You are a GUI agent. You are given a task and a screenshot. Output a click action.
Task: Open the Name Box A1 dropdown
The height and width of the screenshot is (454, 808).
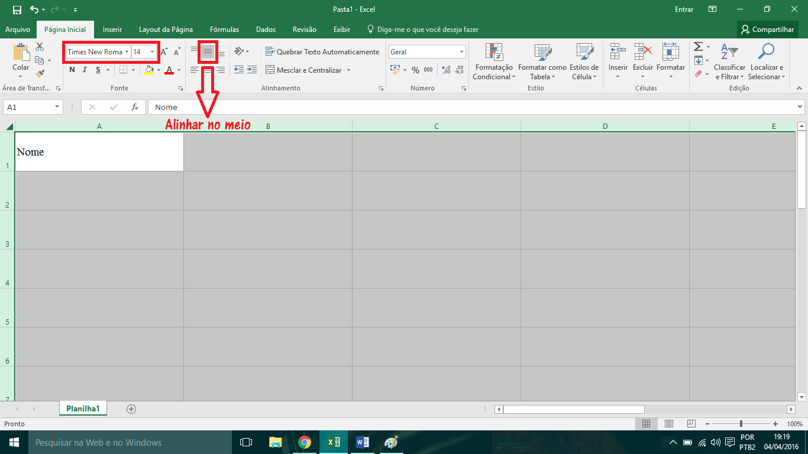57,107
